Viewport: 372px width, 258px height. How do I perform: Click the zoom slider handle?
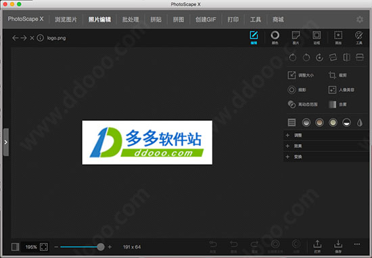tap(101, 247)
